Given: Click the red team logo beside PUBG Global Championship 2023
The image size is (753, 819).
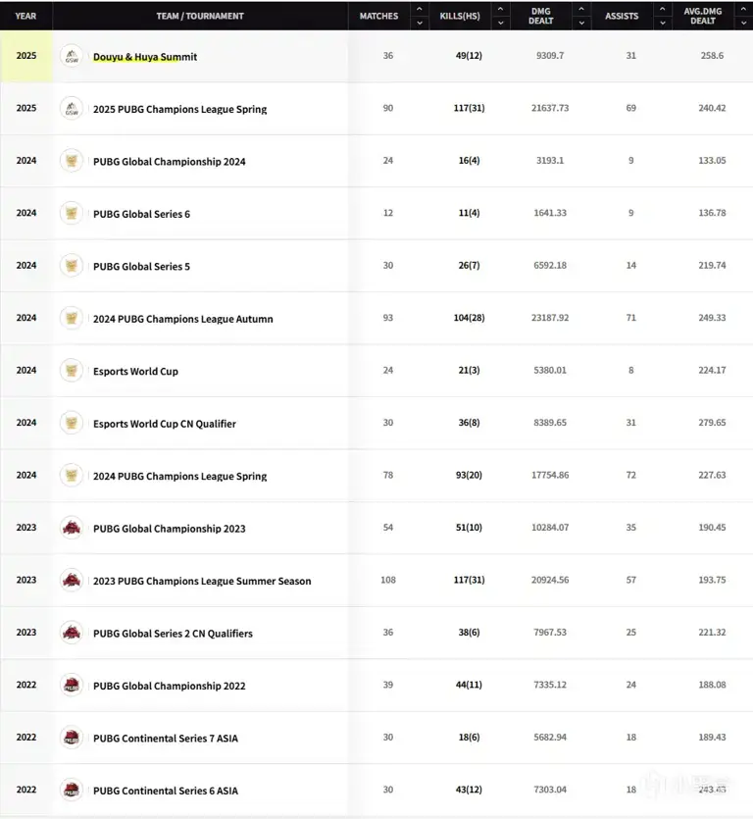Looking at the screenshot, I should pos(72,528).
